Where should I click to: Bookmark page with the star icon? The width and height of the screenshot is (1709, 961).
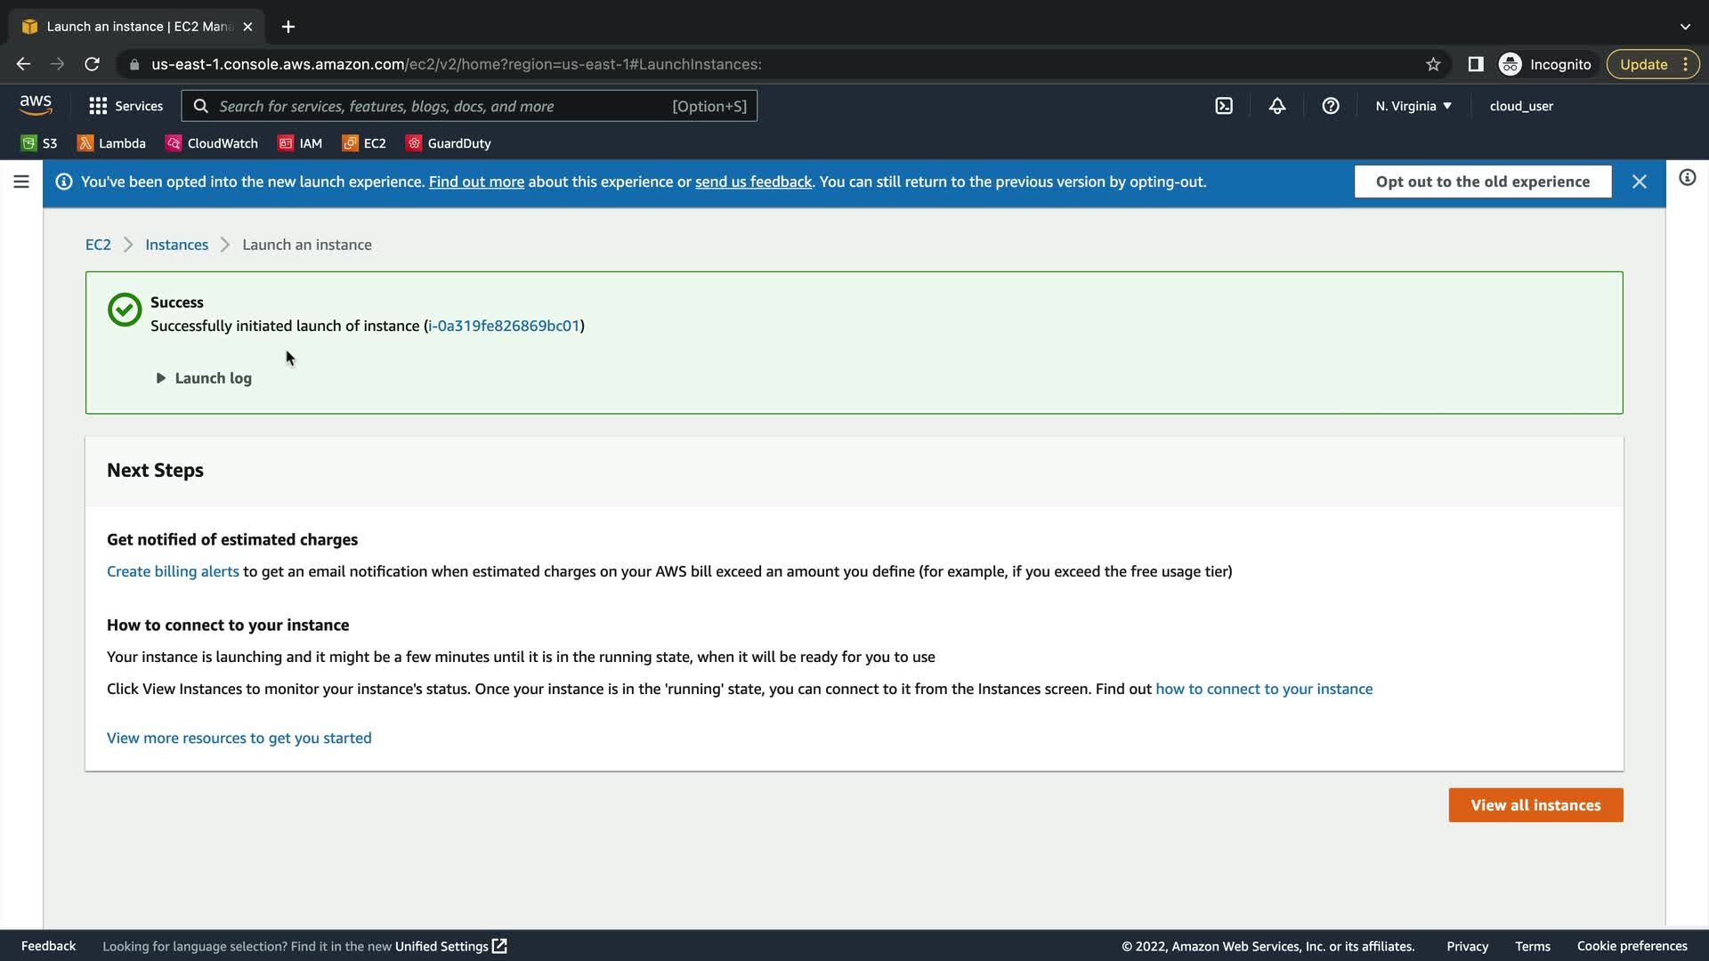tap(1433, 64)
